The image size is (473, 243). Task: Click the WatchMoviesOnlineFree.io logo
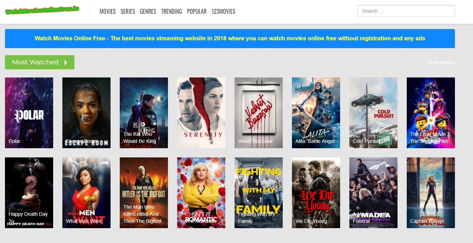coord(42,11)
